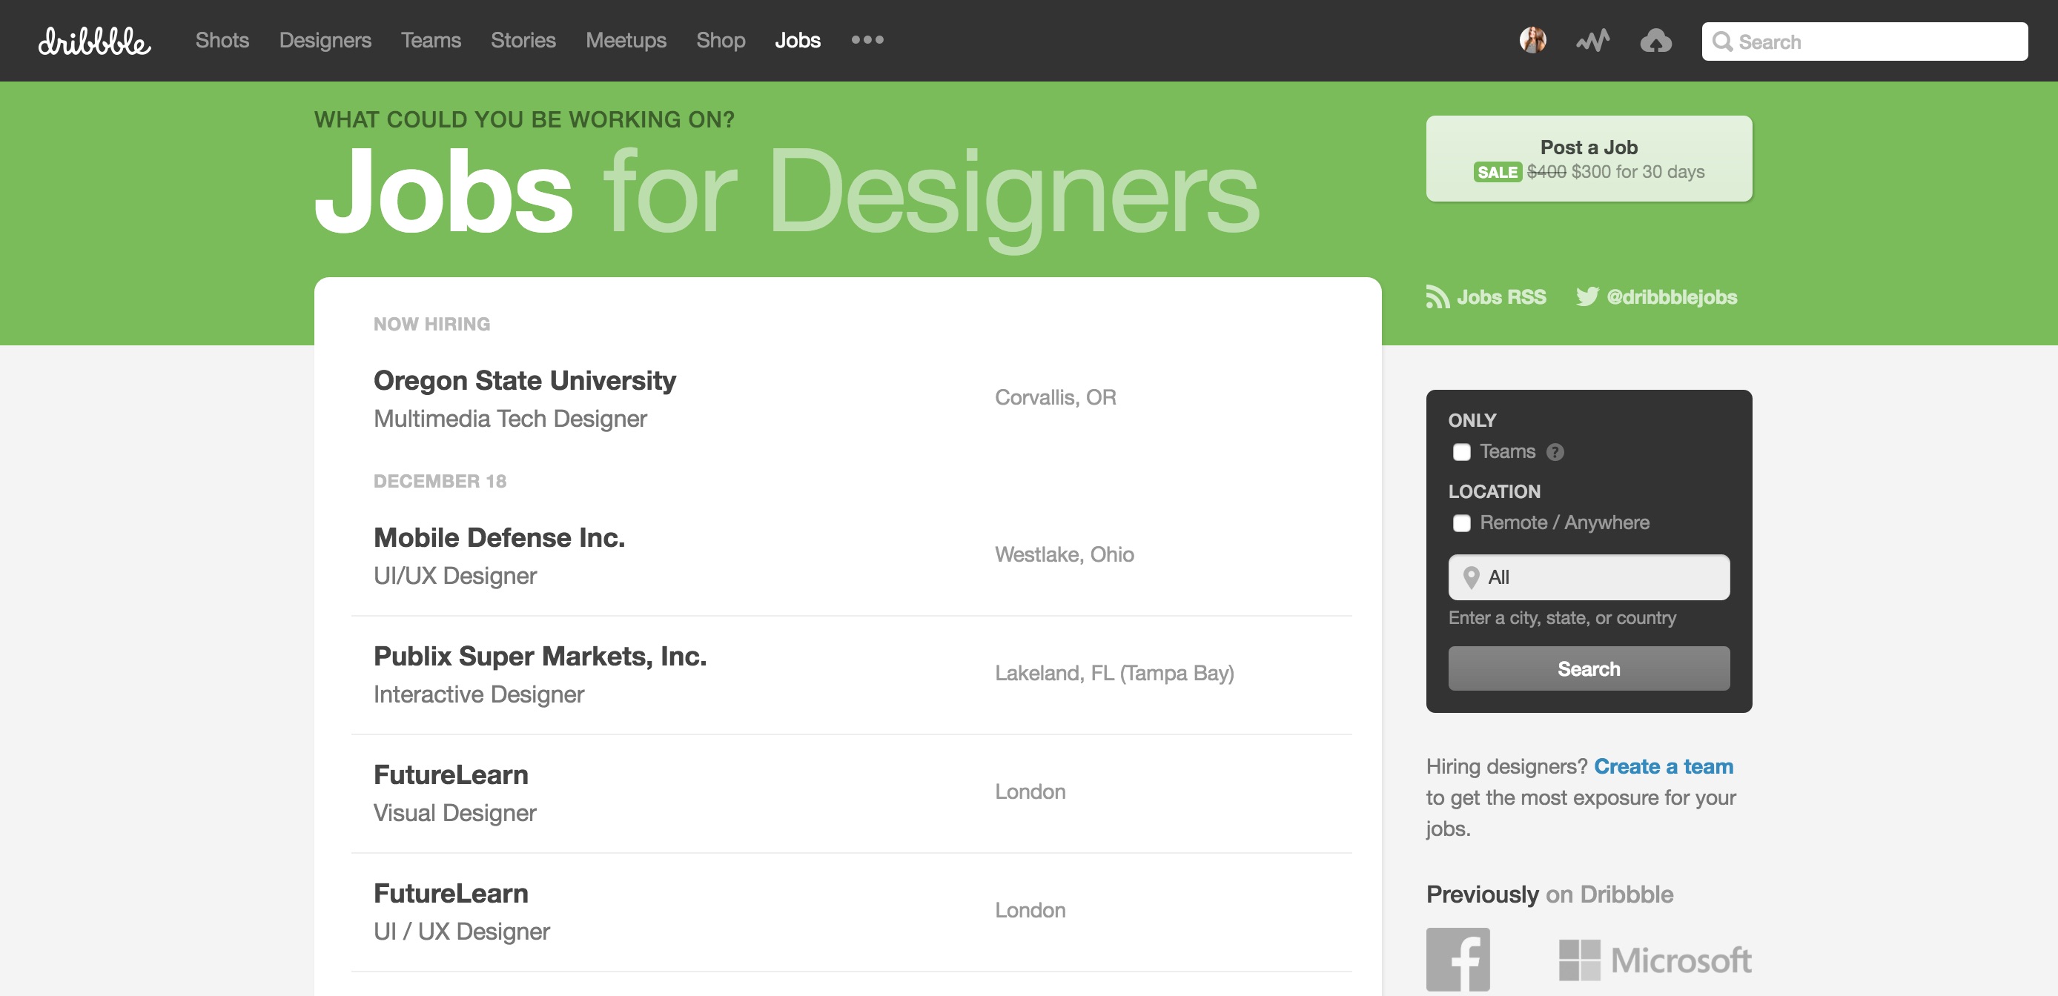
Task: Enable the Teams only checkbox
Action: (1461, 452)
